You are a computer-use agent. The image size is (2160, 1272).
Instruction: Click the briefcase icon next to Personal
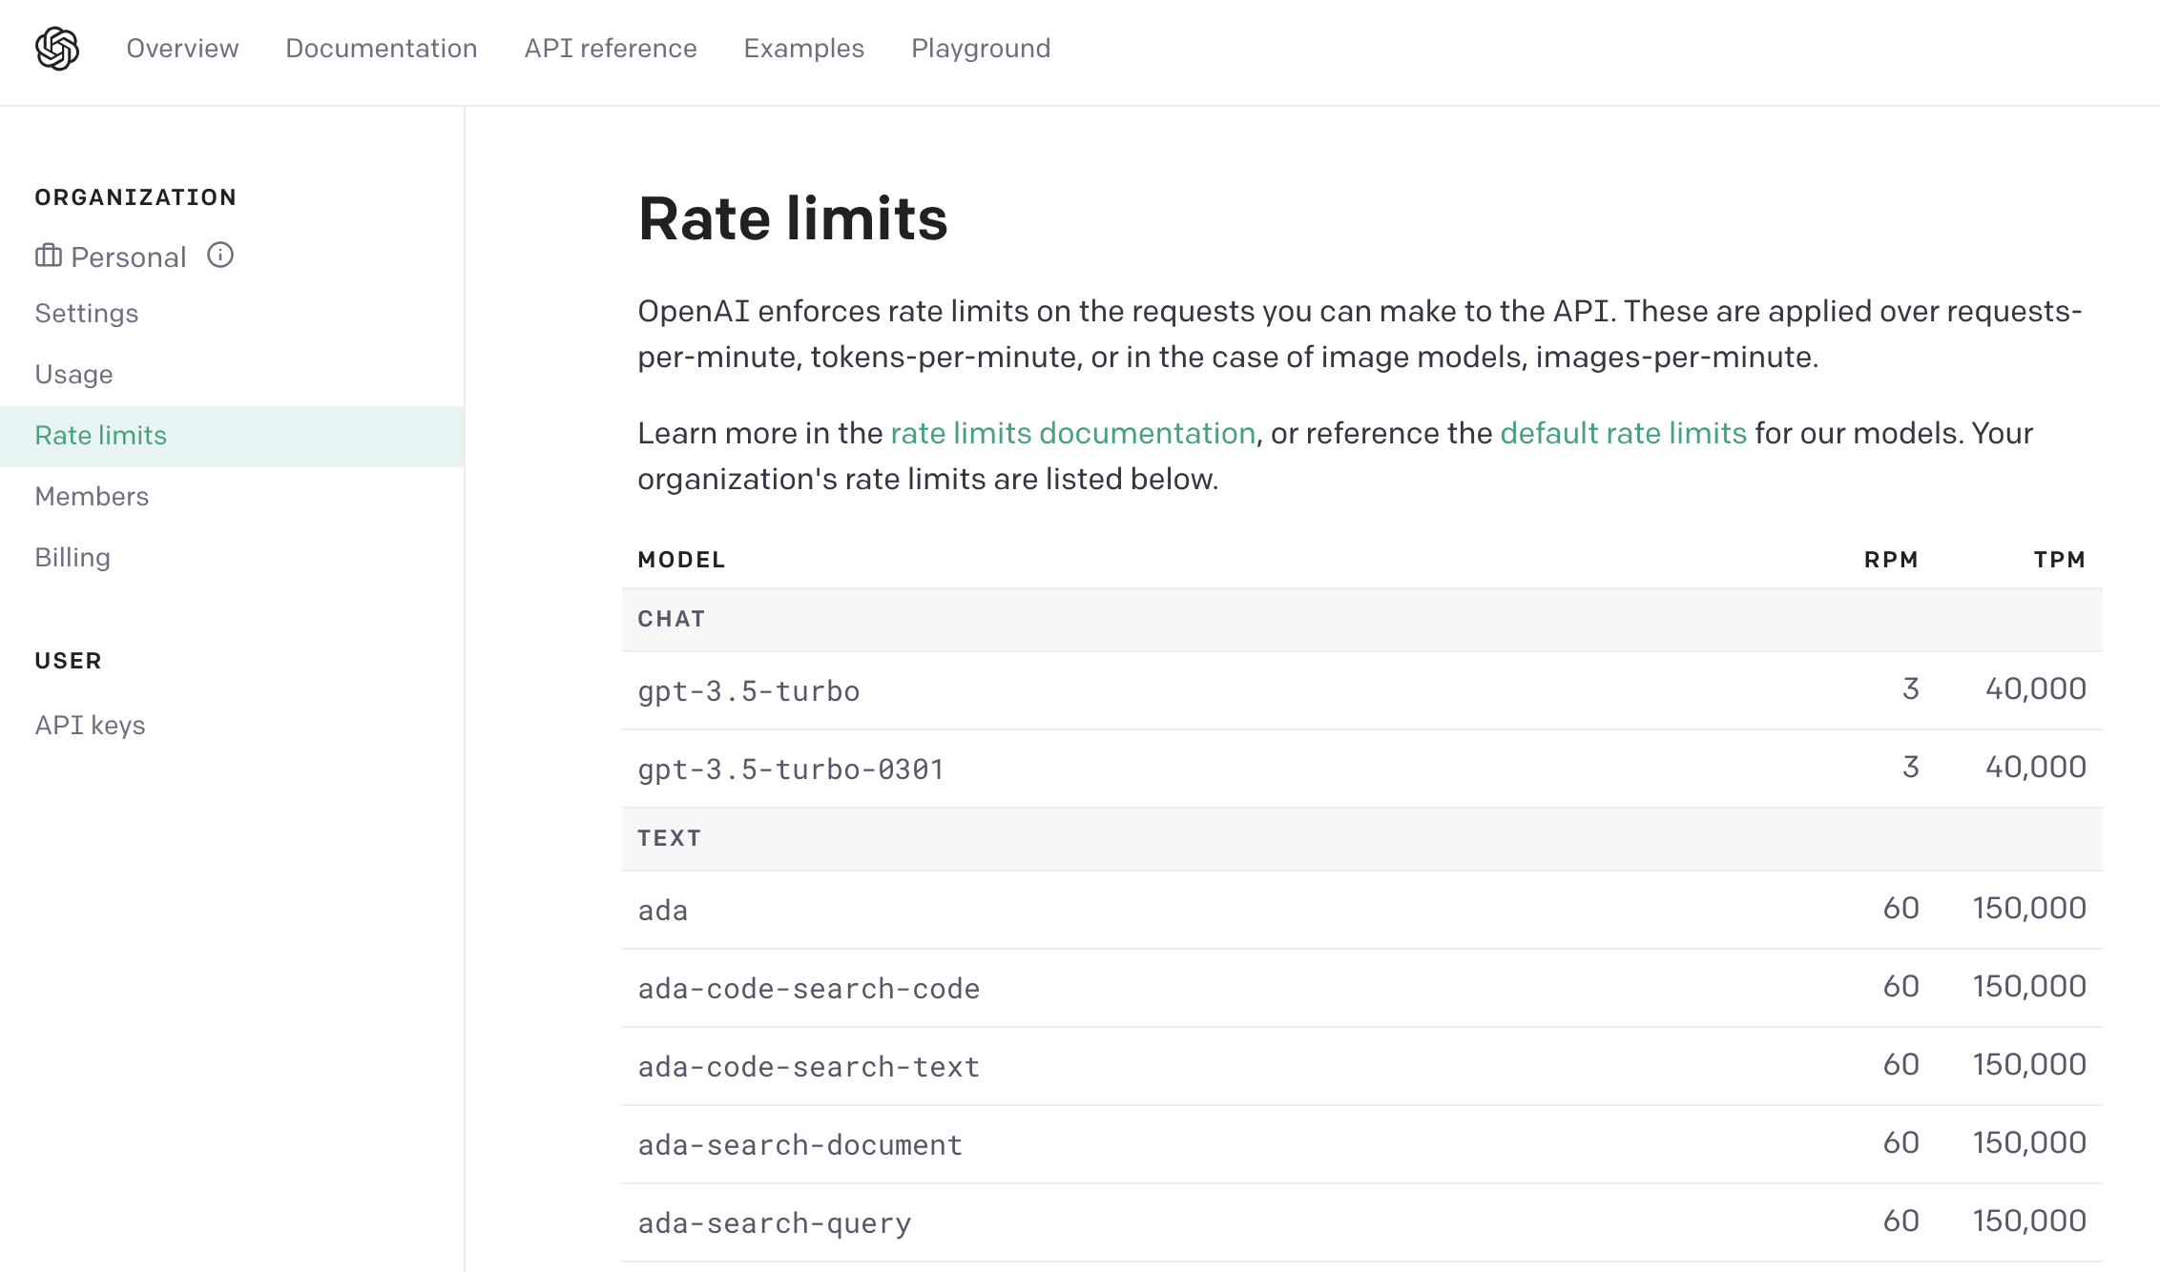49,256
